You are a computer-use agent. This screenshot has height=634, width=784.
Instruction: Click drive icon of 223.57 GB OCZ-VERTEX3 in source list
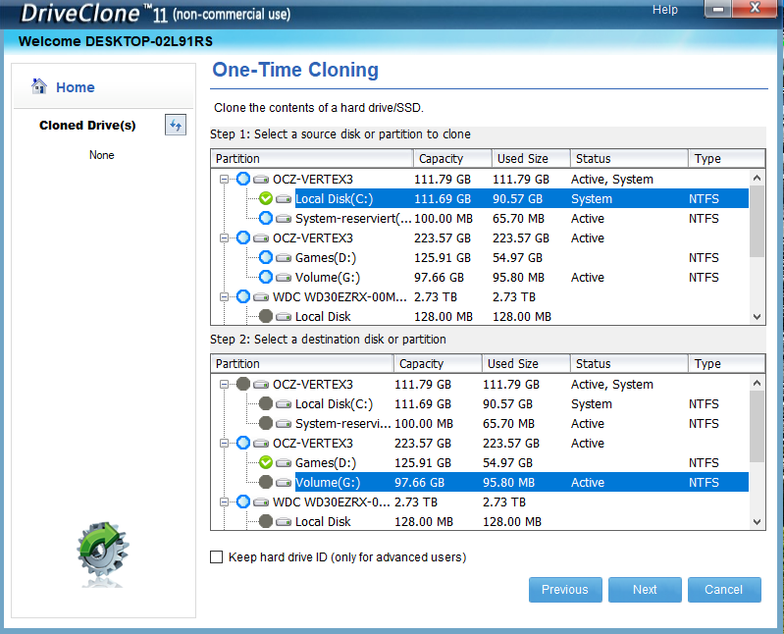tap(260, 238)
